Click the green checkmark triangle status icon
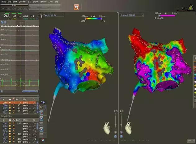Viewport: 196px width, 144px height. [191, 7]
